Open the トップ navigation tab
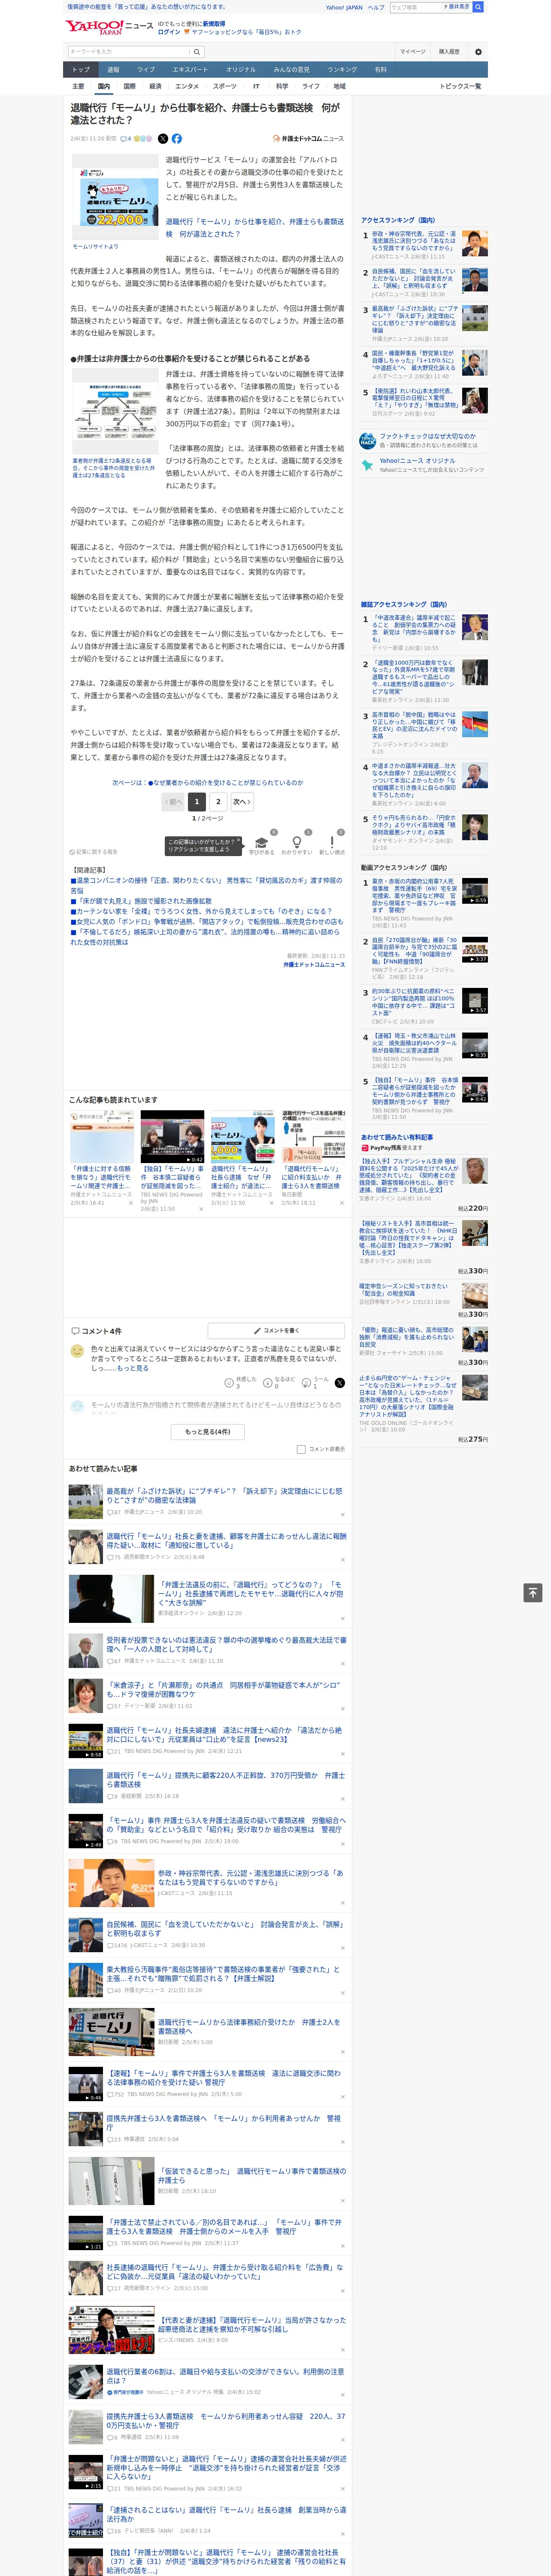Viewport: 551px width, 2576px height. tap(81, 70)
